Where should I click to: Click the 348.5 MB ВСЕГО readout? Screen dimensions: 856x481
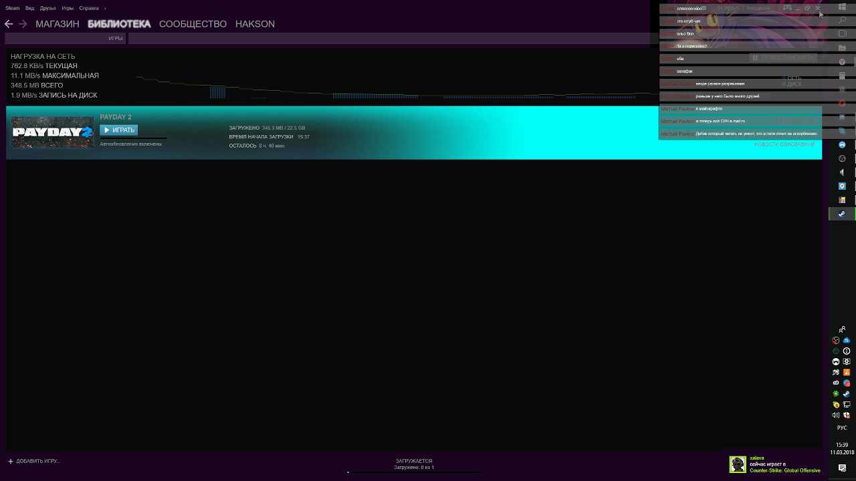(37, 86)
